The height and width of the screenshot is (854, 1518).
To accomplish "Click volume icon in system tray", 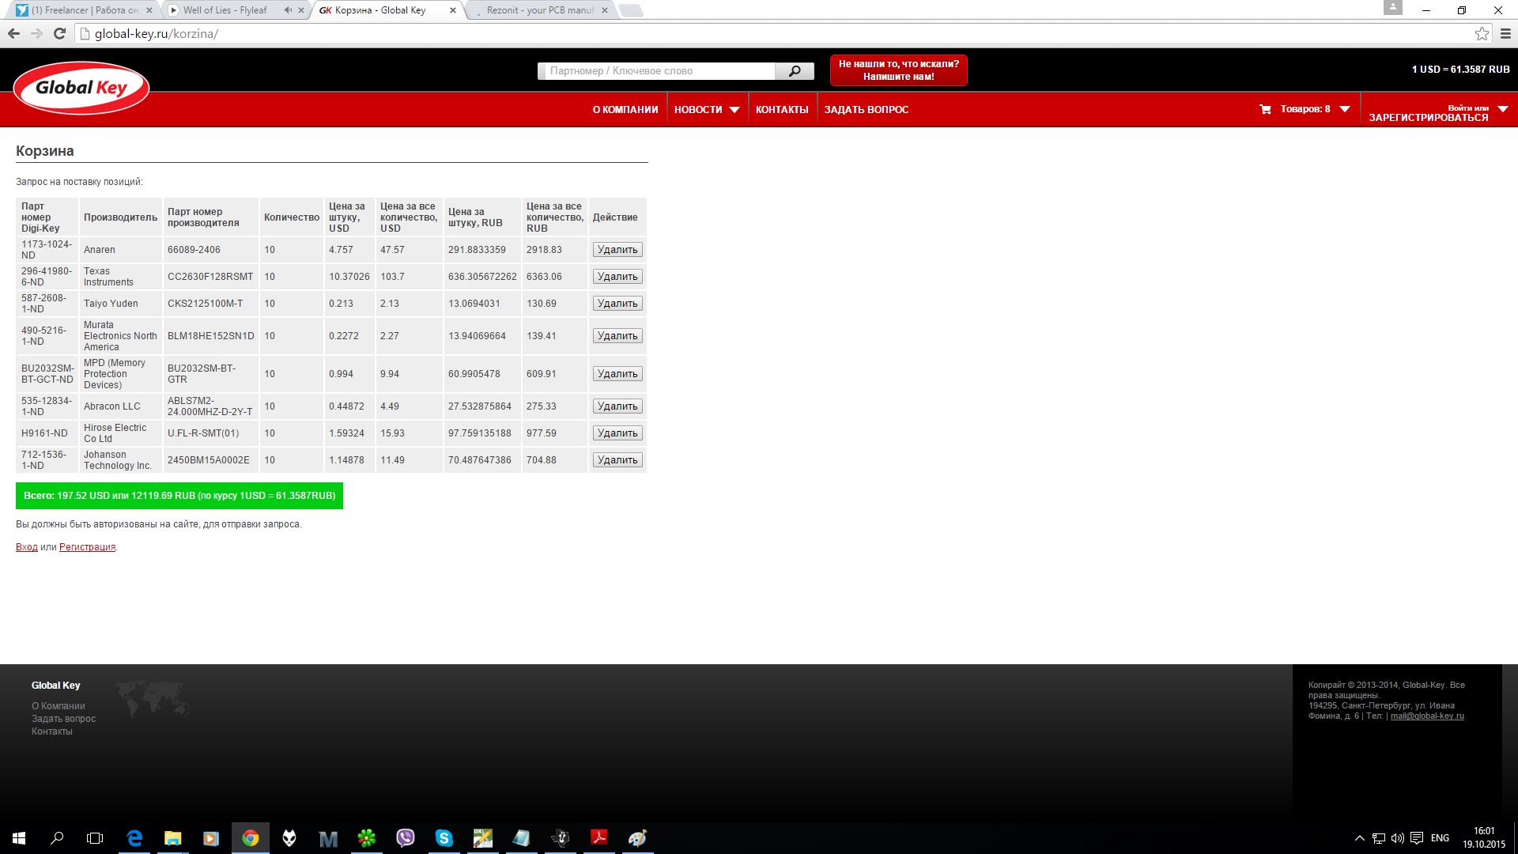I will 1398,838.
